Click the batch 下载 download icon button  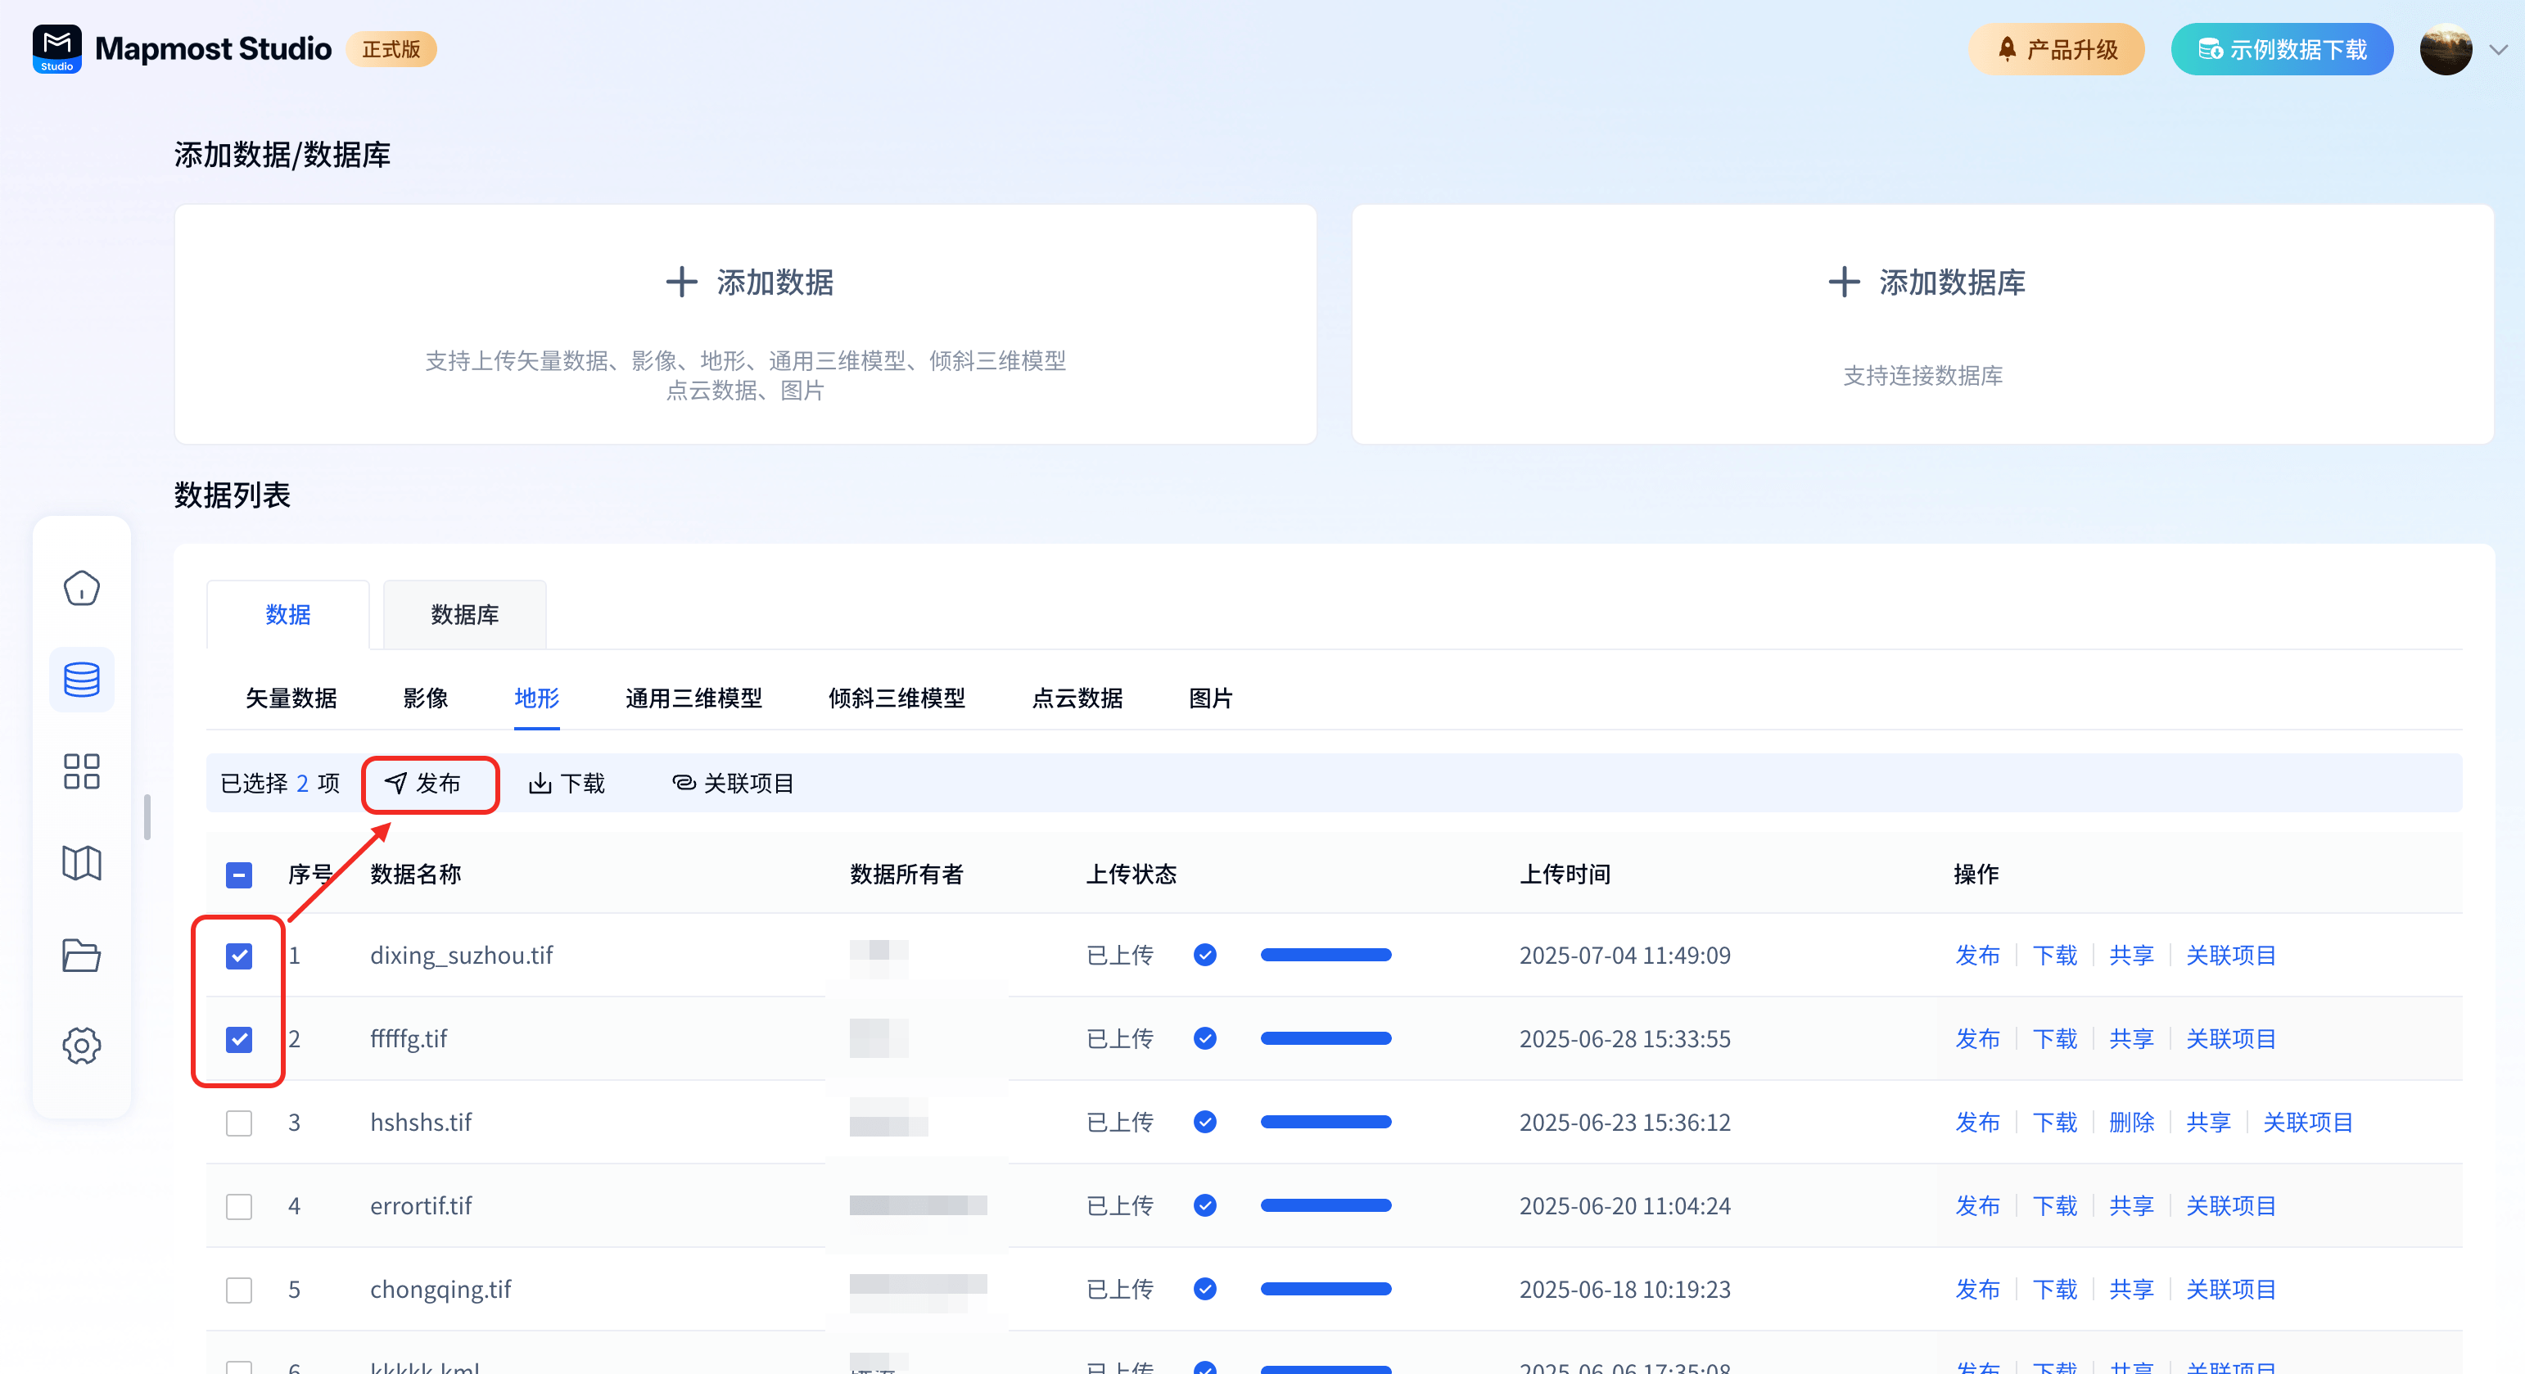pyautogui.click(x=567, y=783)
